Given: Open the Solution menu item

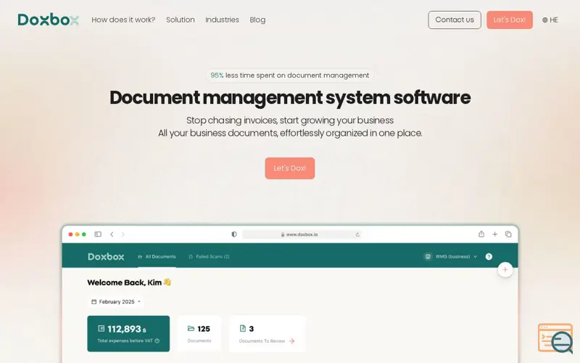Looking at the screenshot, I should (x=180, y=20).
